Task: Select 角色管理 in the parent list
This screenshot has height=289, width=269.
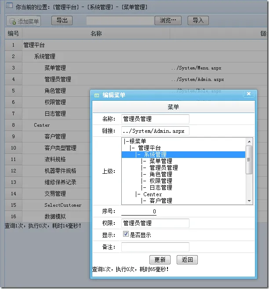Action: 183,174
